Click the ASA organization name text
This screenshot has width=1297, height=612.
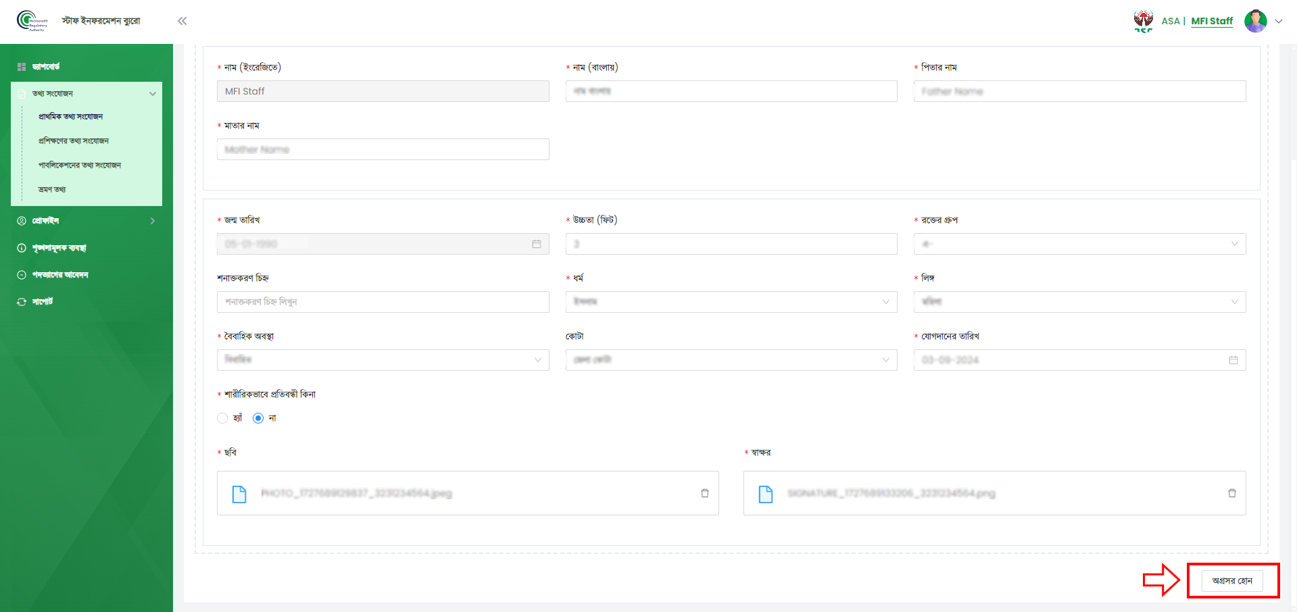click(x=1170, y=21)
